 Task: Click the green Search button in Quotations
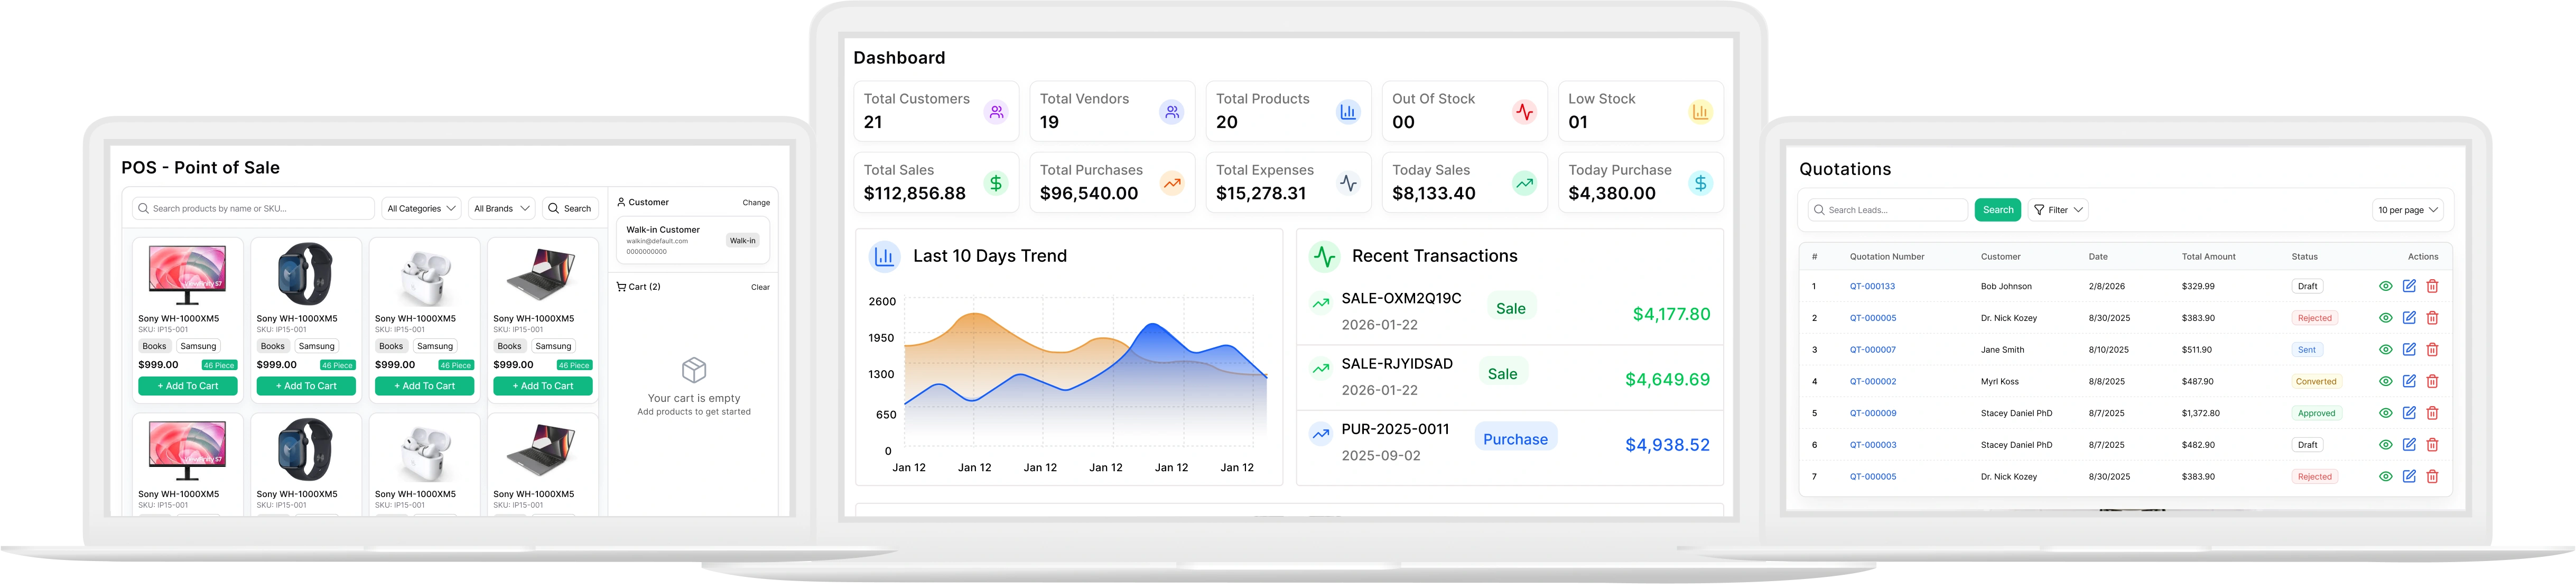pyautogui.click(x=1998, y=210)
